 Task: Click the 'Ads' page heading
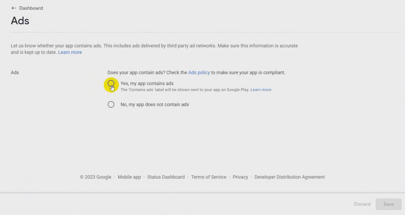(20, 21)
